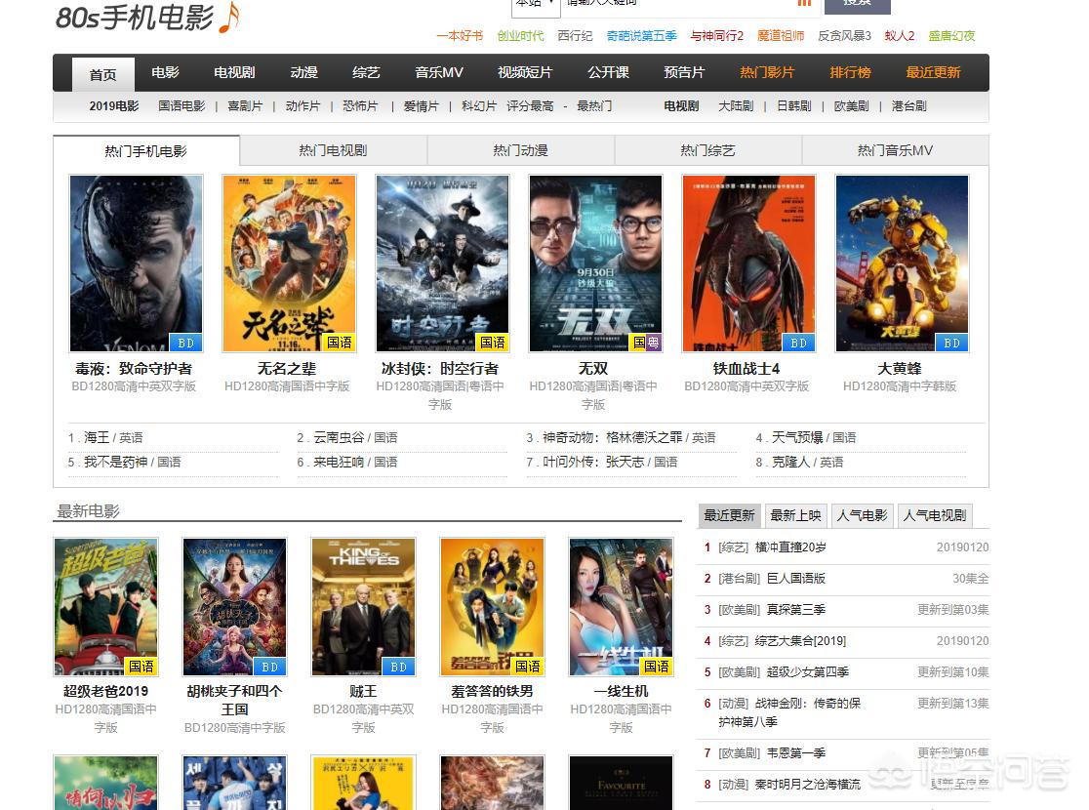Click the 贼王 title link
This screenshot has height=810, width=1089.
click(363, 691)
